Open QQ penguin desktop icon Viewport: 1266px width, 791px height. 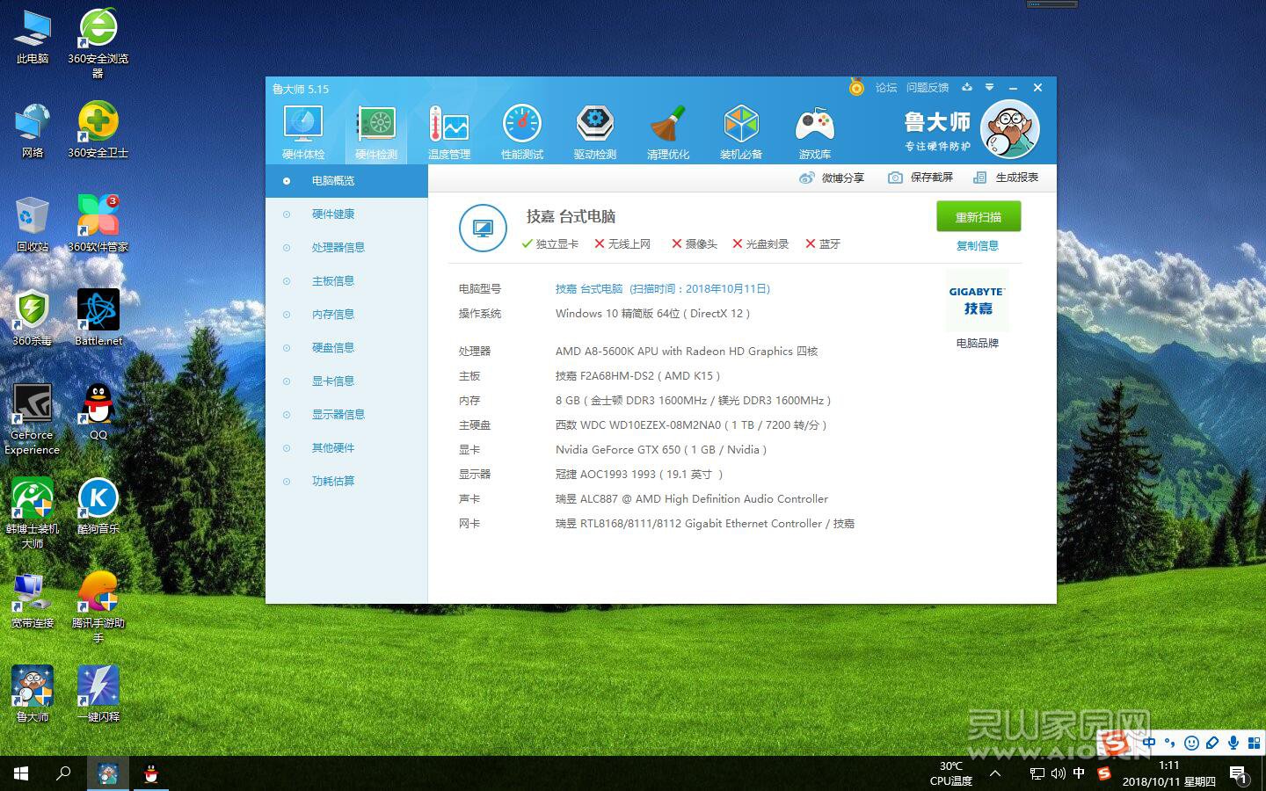click(98, 413)
